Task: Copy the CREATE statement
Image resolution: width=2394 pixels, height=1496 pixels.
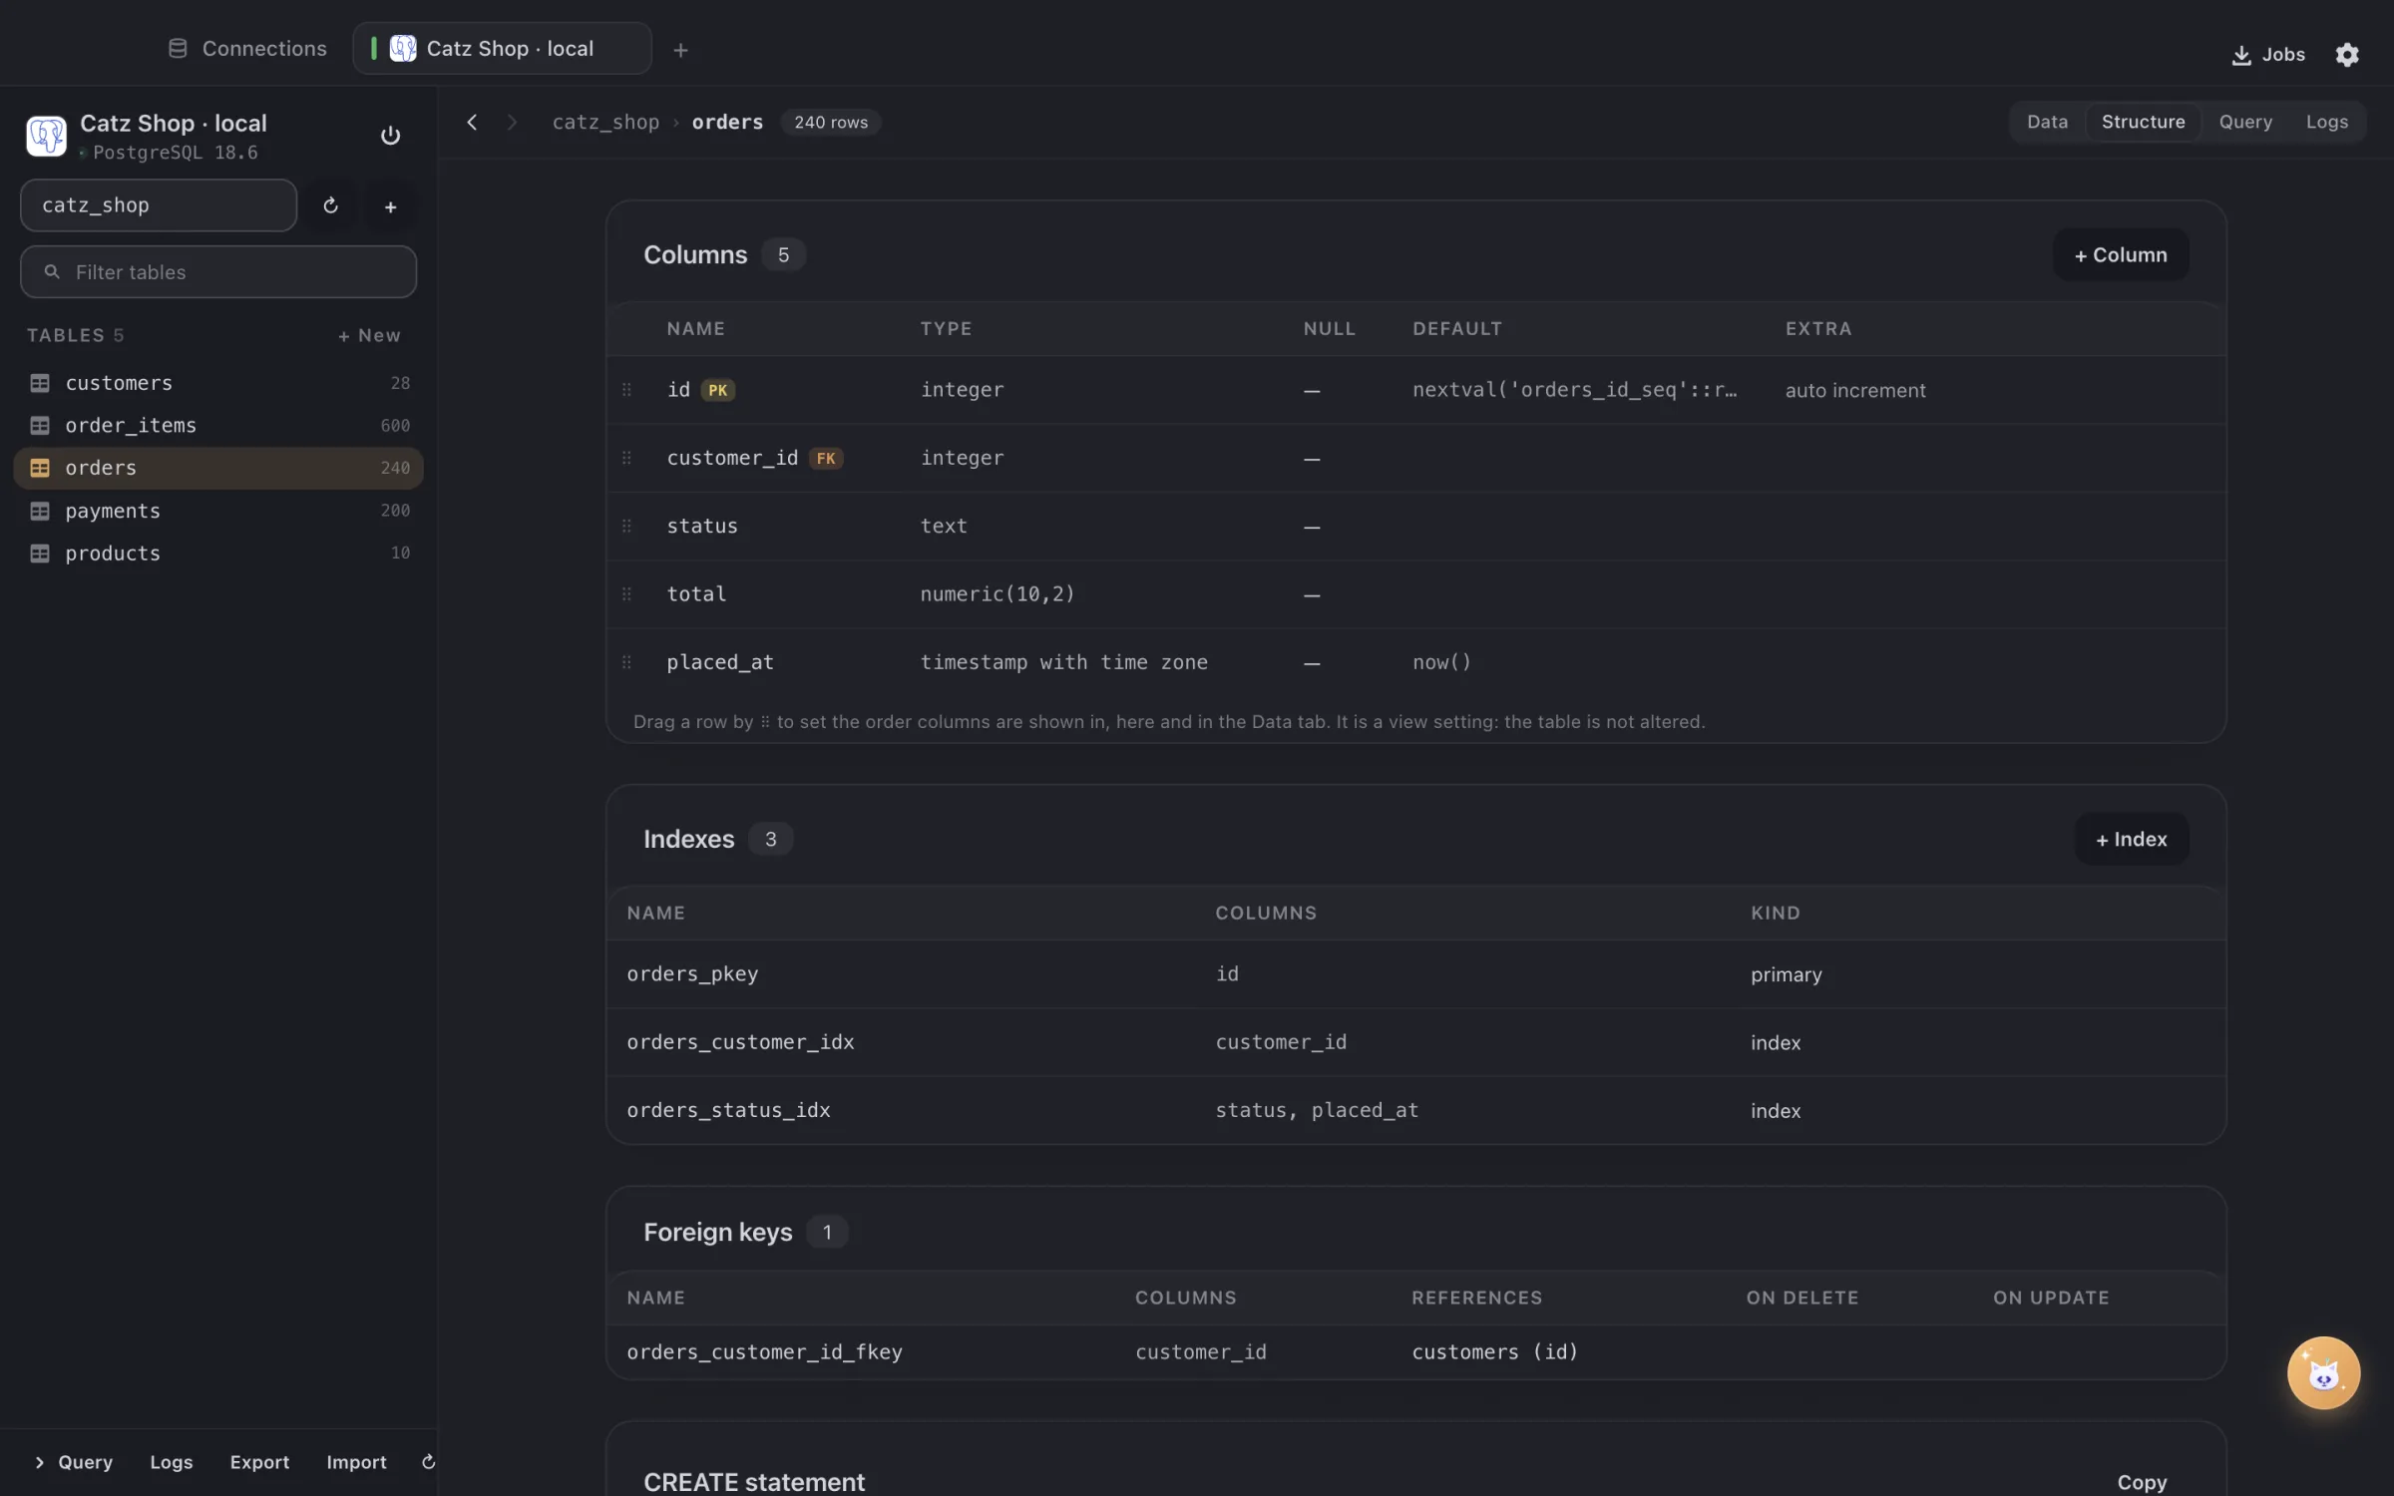Action: pyautogui.click(x=2142, y=1482)
